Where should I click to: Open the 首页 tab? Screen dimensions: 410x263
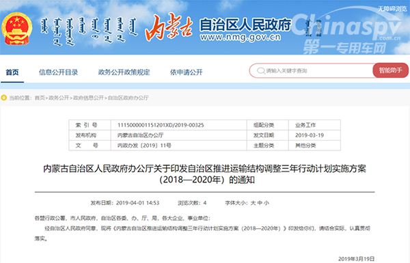point(12,72)
